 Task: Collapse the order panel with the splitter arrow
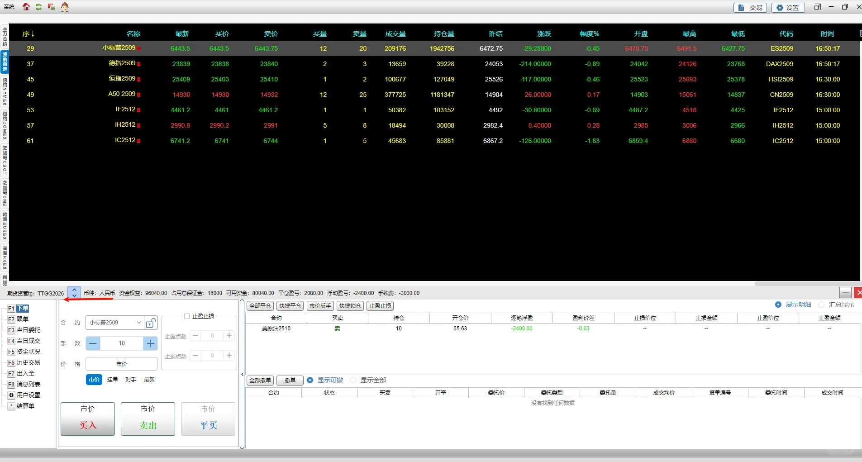point(242,374)
